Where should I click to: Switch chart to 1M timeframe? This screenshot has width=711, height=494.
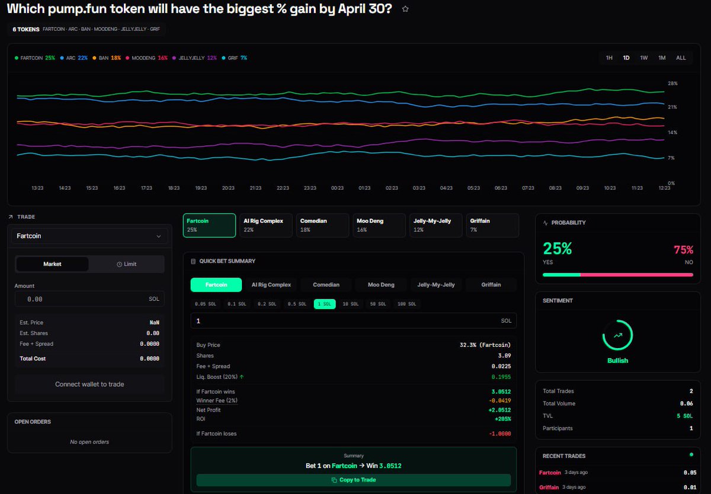coord(662,58)
